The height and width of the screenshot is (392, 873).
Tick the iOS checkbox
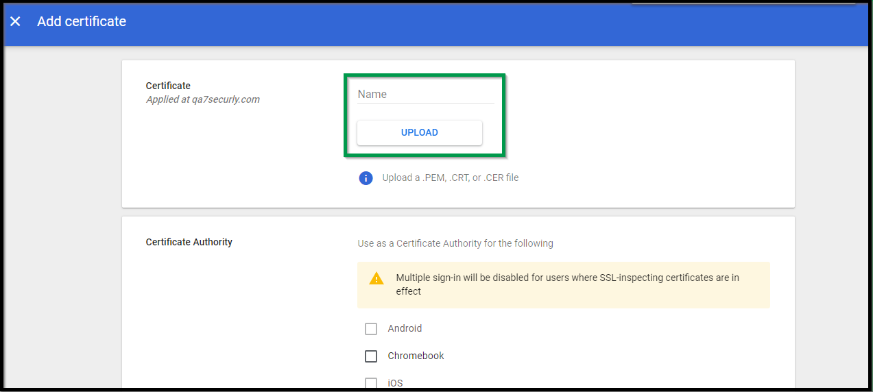(x=371, y=383)
